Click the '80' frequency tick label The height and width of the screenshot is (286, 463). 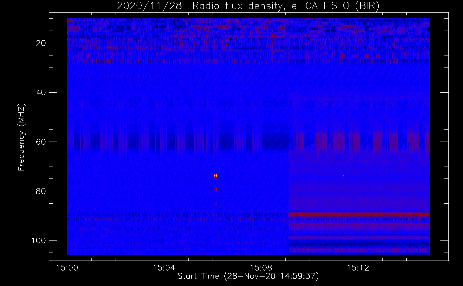point(41,191)
